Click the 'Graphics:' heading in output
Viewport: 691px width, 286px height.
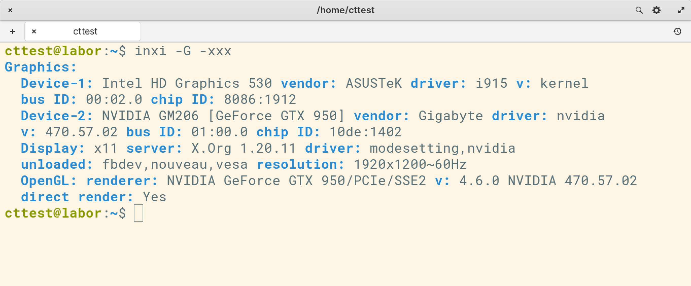coord(41,67)
